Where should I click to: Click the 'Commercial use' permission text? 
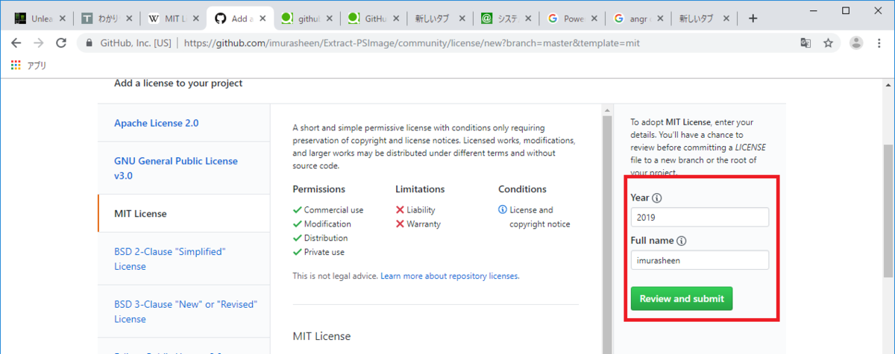click(333, 210)
